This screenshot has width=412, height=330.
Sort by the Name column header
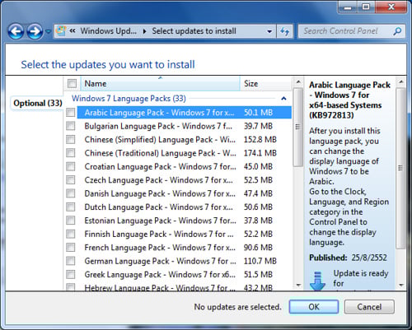click(161, 83)
